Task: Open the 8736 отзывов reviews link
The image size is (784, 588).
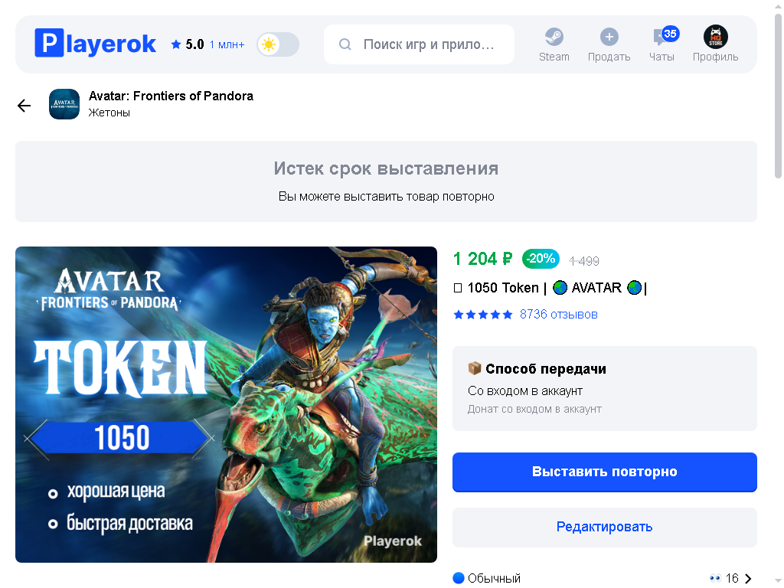Action: pos(558,315)
